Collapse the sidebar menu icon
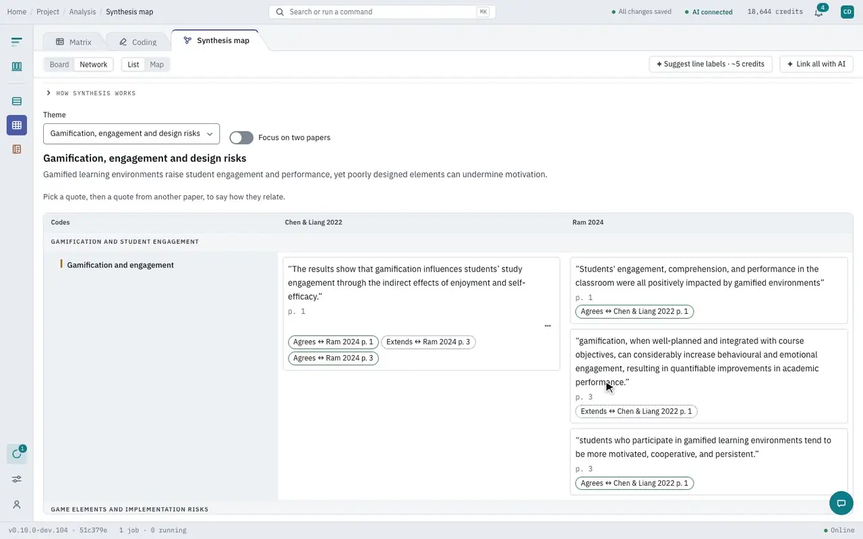 coord(17,42)
